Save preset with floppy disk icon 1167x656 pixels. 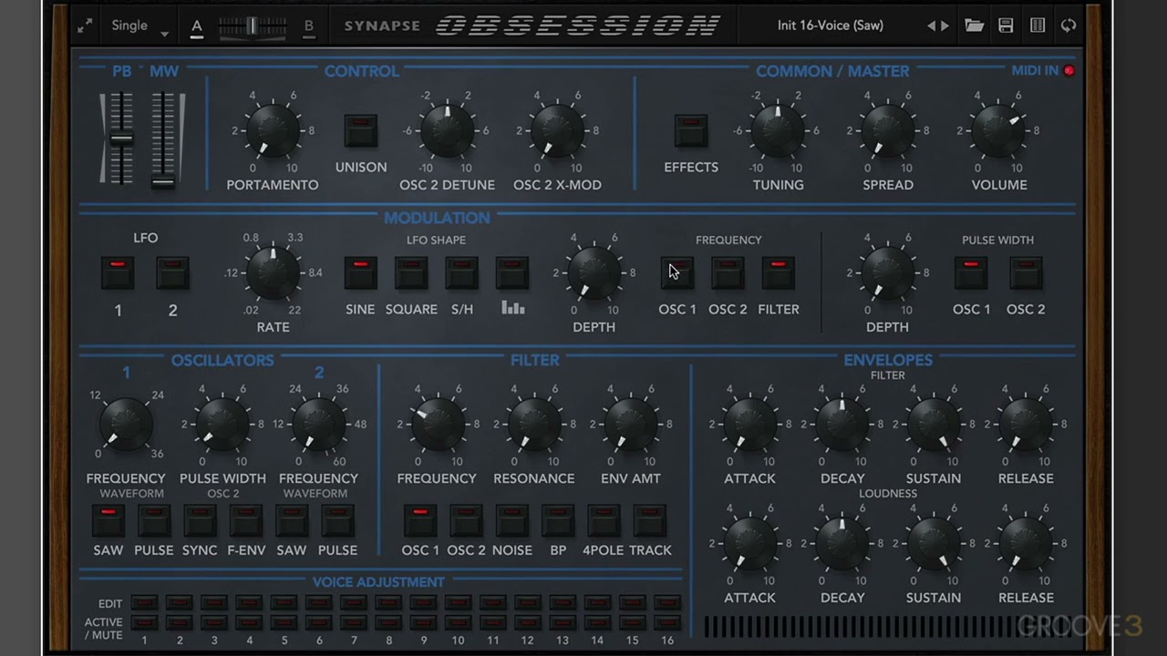click(1006, 26)
